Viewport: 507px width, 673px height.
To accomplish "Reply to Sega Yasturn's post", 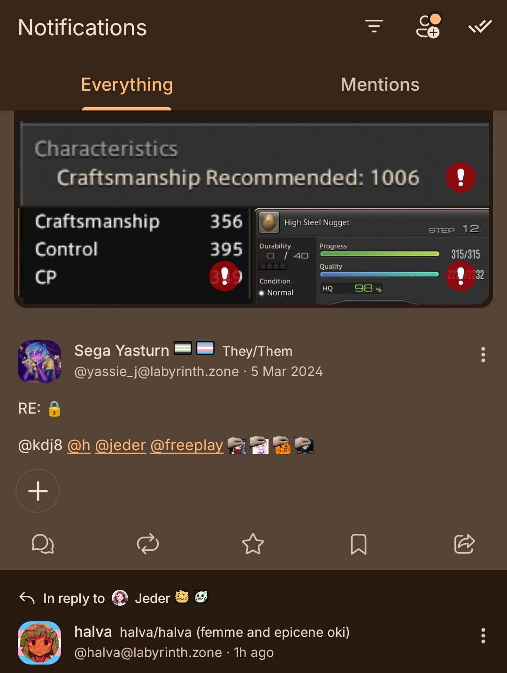I will (x=43, y=544).
